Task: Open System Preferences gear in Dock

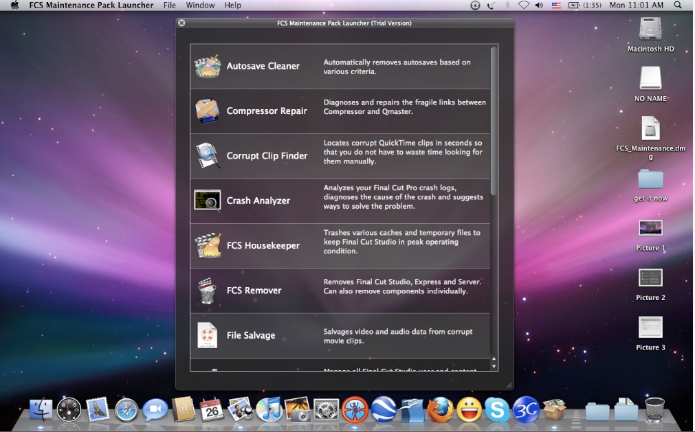Action: (x=327, y=409)
